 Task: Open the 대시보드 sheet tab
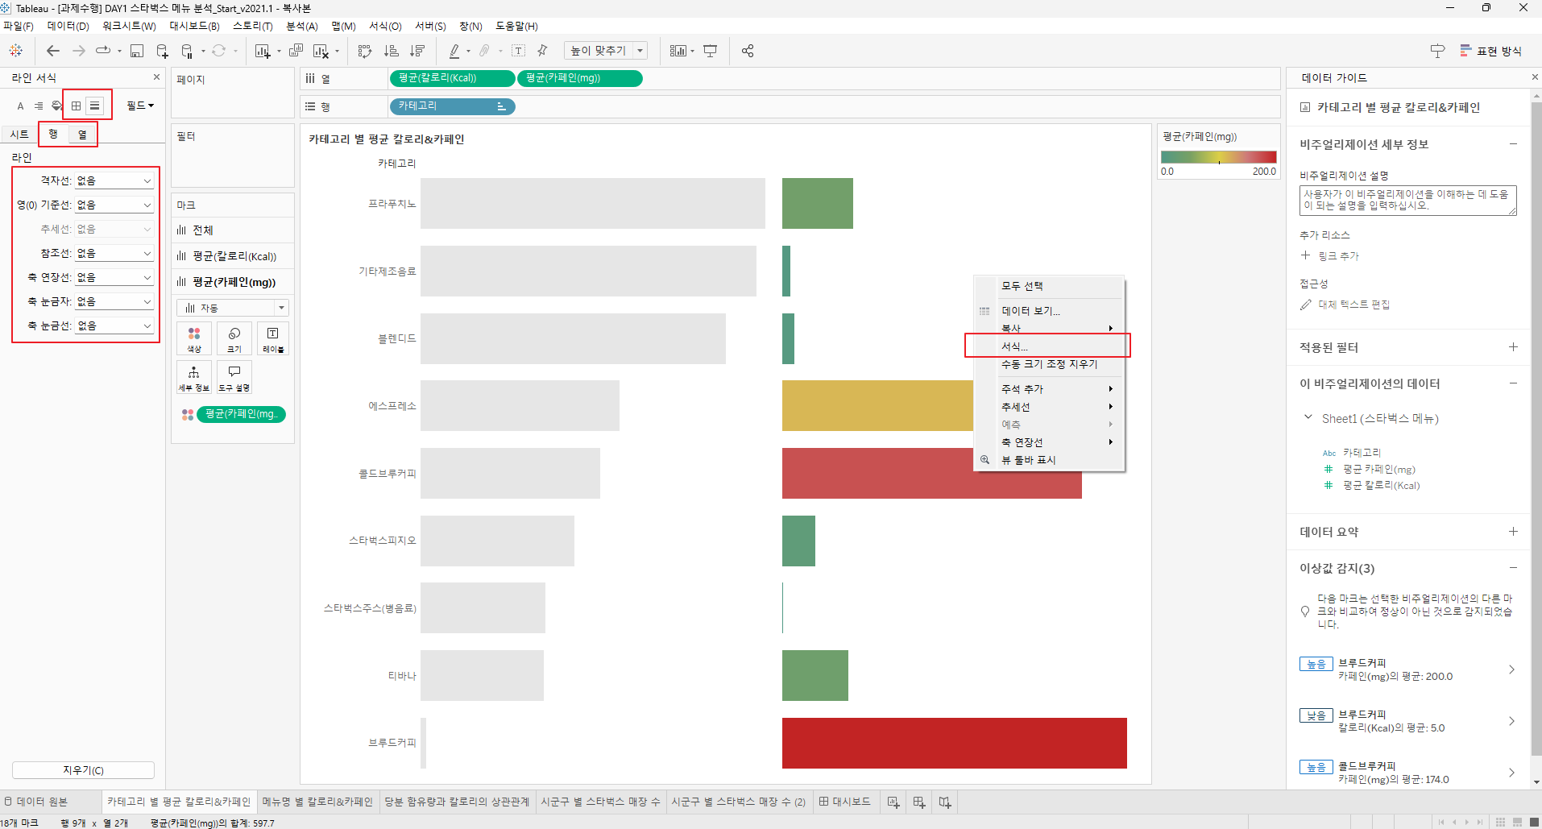pyautogui.click(x=845, y=802)
